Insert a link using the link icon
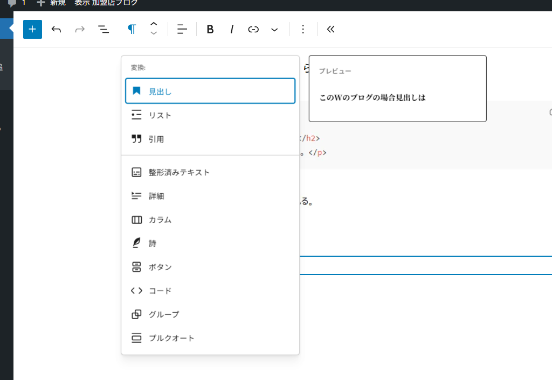Screen dimensions: 552x380 coord(253,29)
